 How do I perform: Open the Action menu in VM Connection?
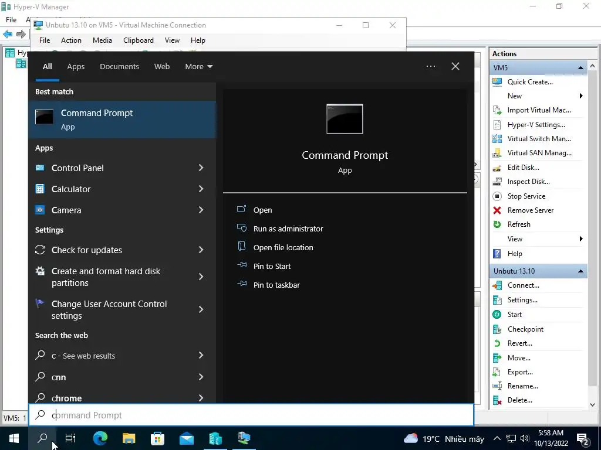click(71, 40)
